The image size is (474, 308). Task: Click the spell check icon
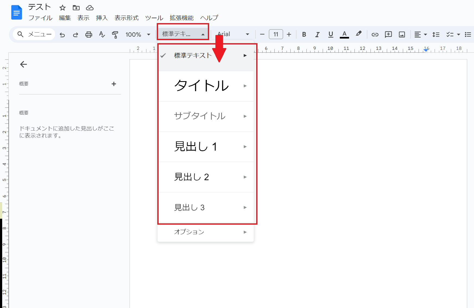tap(102, 35)
